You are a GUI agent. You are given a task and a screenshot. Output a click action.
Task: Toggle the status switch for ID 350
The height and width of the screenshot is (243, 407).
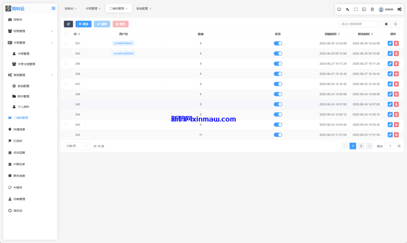tap(278, 53)
